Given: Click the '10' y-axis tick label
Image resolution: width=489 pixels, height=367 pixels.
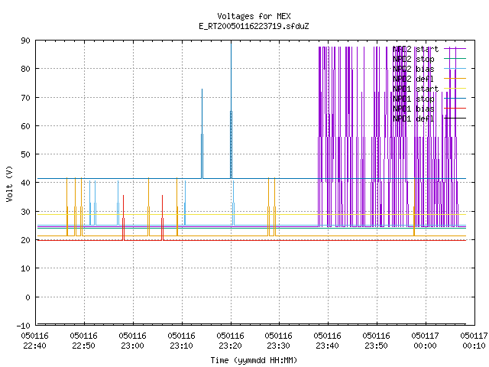Looking at the screenshot, I should click(x=25, y=268).
